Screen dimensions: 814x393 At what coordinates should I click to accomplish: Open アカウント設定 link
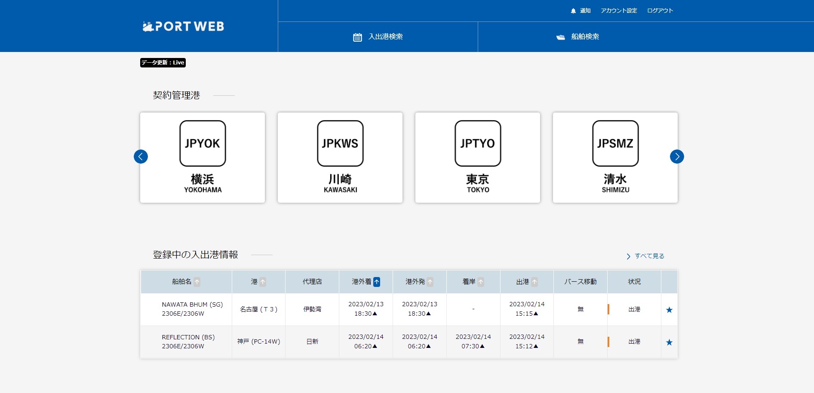(619, 11)
